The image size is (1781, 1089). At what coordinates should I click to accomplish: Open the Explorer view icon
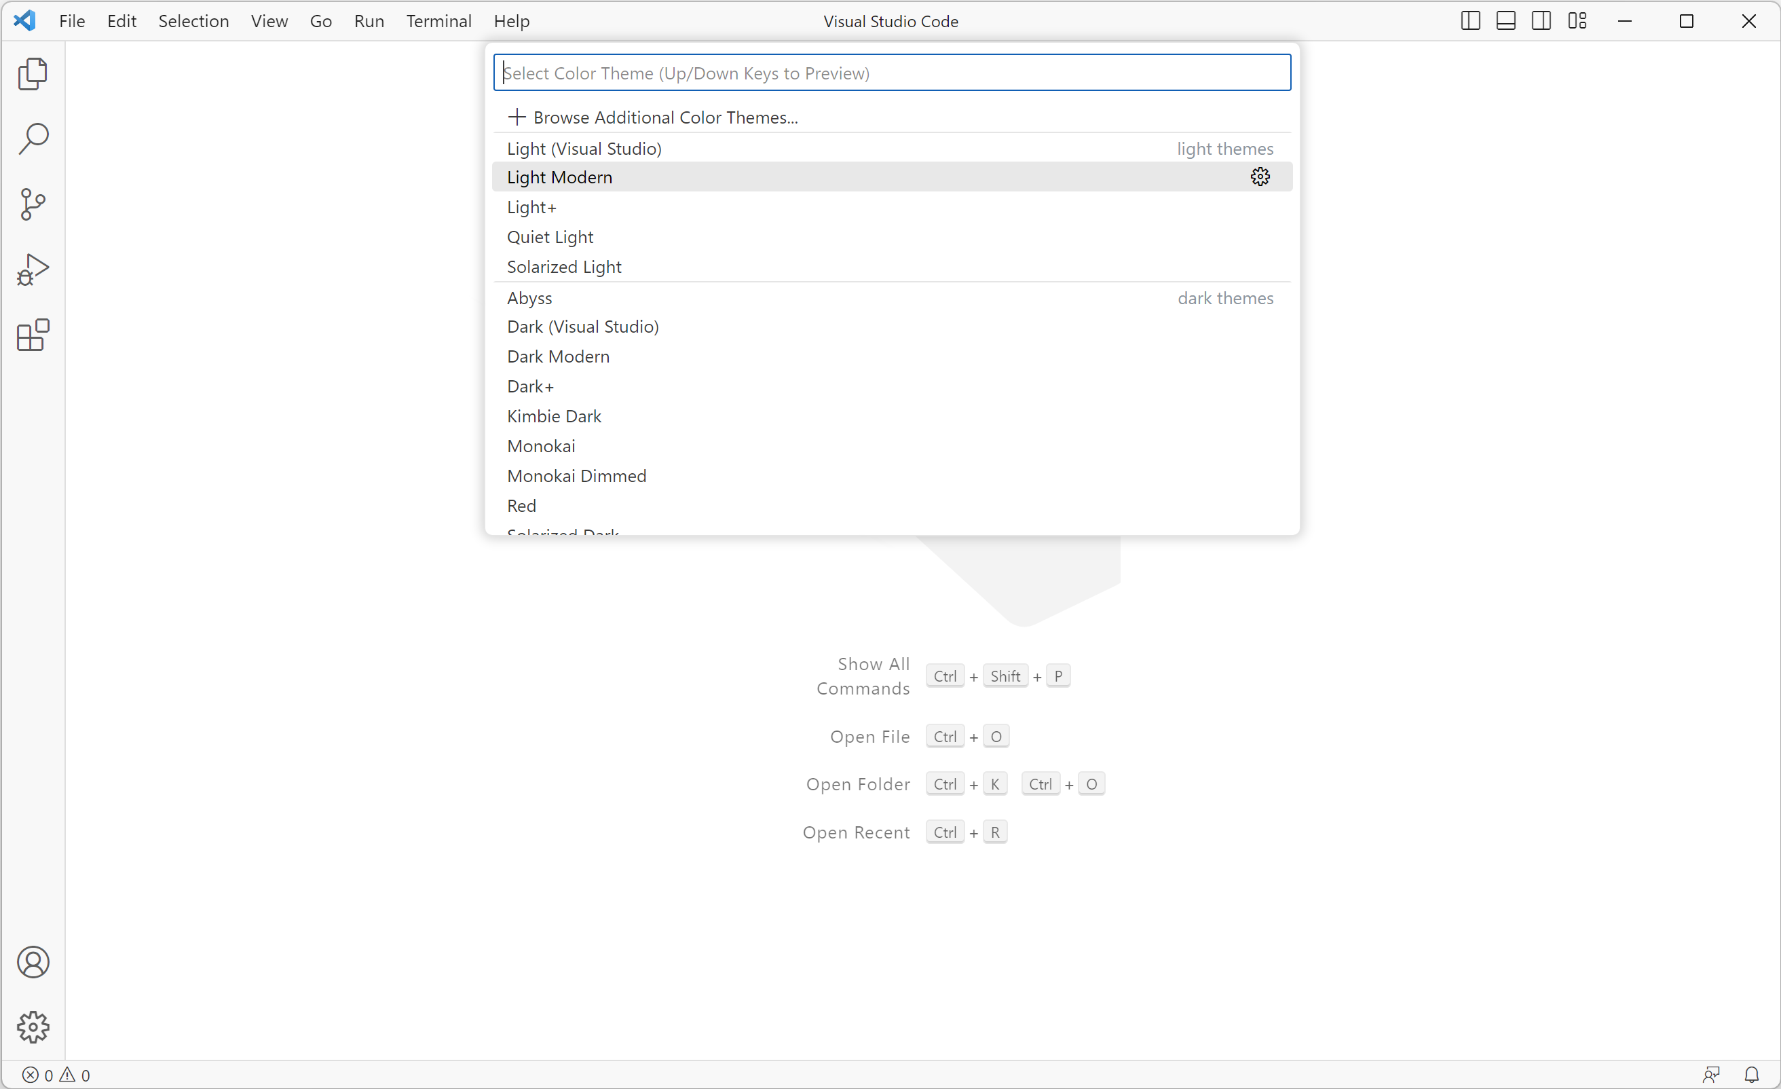pos(33,74)
